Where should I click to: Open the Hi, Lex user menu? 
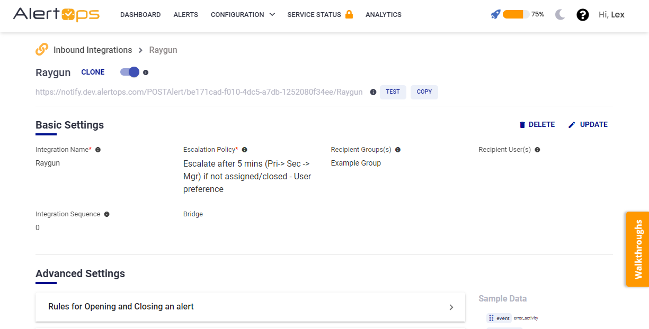pyautogui.click(x=611, y=15)
